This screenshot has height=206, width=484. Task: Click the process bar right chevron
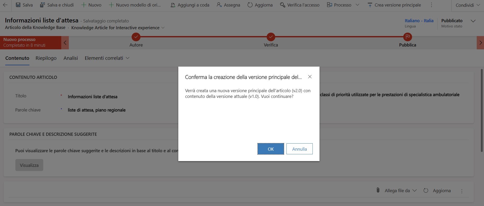coord(480,43)
